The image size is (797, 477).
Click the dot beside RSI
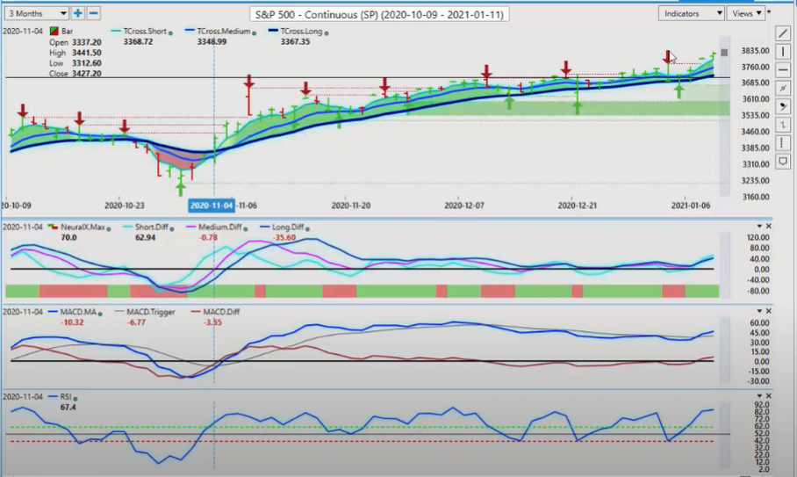tap(75, 398)
